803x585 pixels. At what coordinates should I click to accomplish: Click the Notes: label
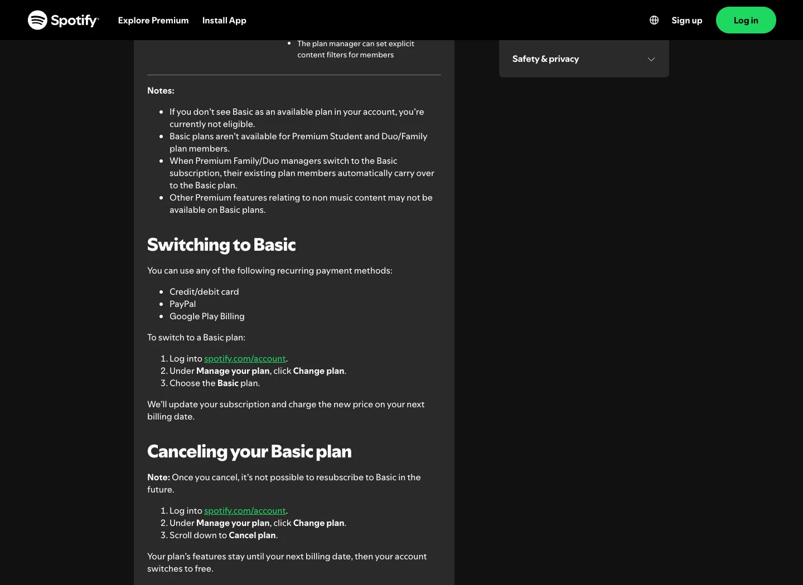click(x=161, y=91)
